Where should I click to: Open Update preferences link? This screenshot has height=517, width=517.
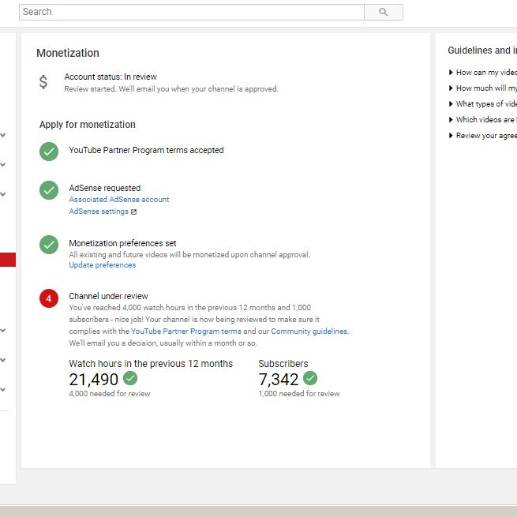click(x=102, y=265)
